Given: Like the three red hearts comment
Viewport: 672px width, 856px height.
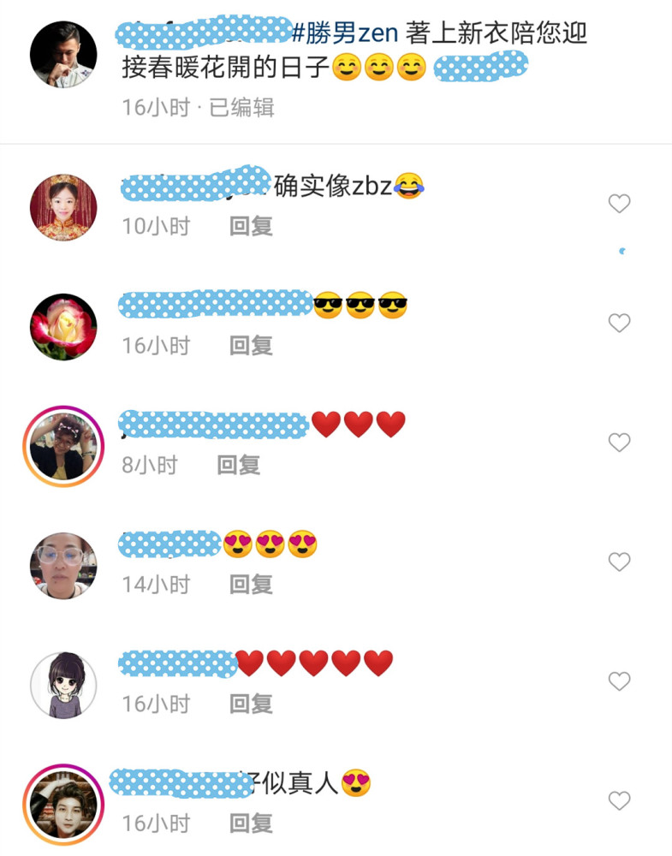Looking at the screenshot, I should tap(619, 443).
